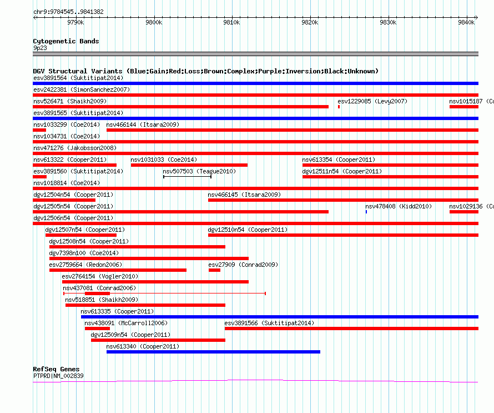Screen dimensions: 494x413
Task: Open esv3891565 (Suktitipat2014) variant
Action: click(78, 113)
